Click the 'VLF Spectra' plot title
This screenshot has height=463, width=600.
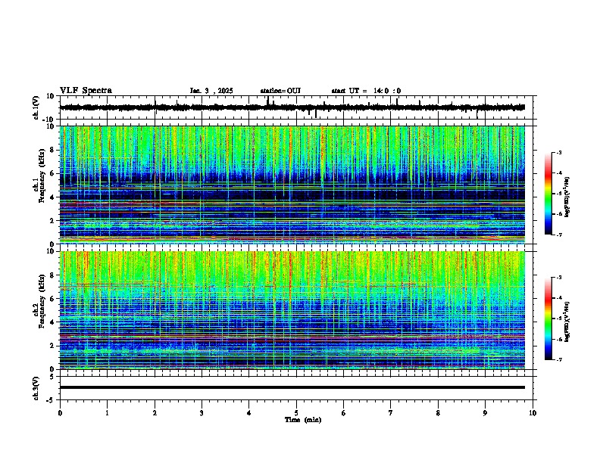[86, 91]
